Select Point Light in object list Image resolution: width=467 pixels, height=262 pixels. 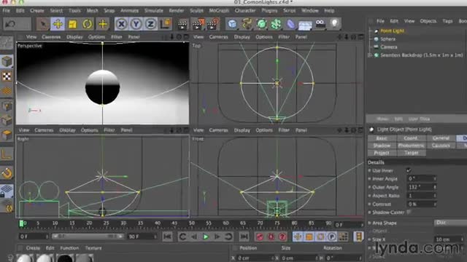(x=392, y=31)
